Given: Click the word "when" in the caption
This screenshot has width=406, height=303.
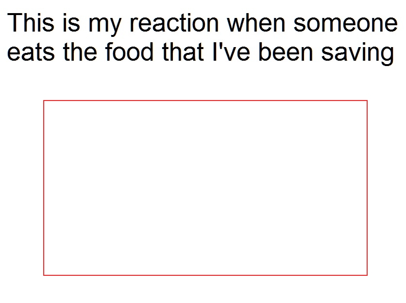Looking at the screenshot, I should click(x=256, y=23).
